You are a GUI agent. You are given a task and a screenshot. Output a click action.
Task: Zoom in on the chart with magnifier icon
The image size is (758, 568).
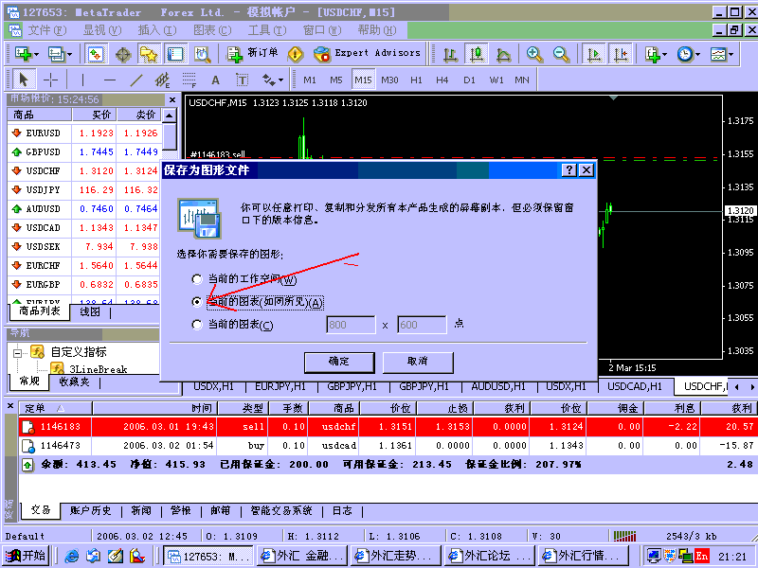532,54
